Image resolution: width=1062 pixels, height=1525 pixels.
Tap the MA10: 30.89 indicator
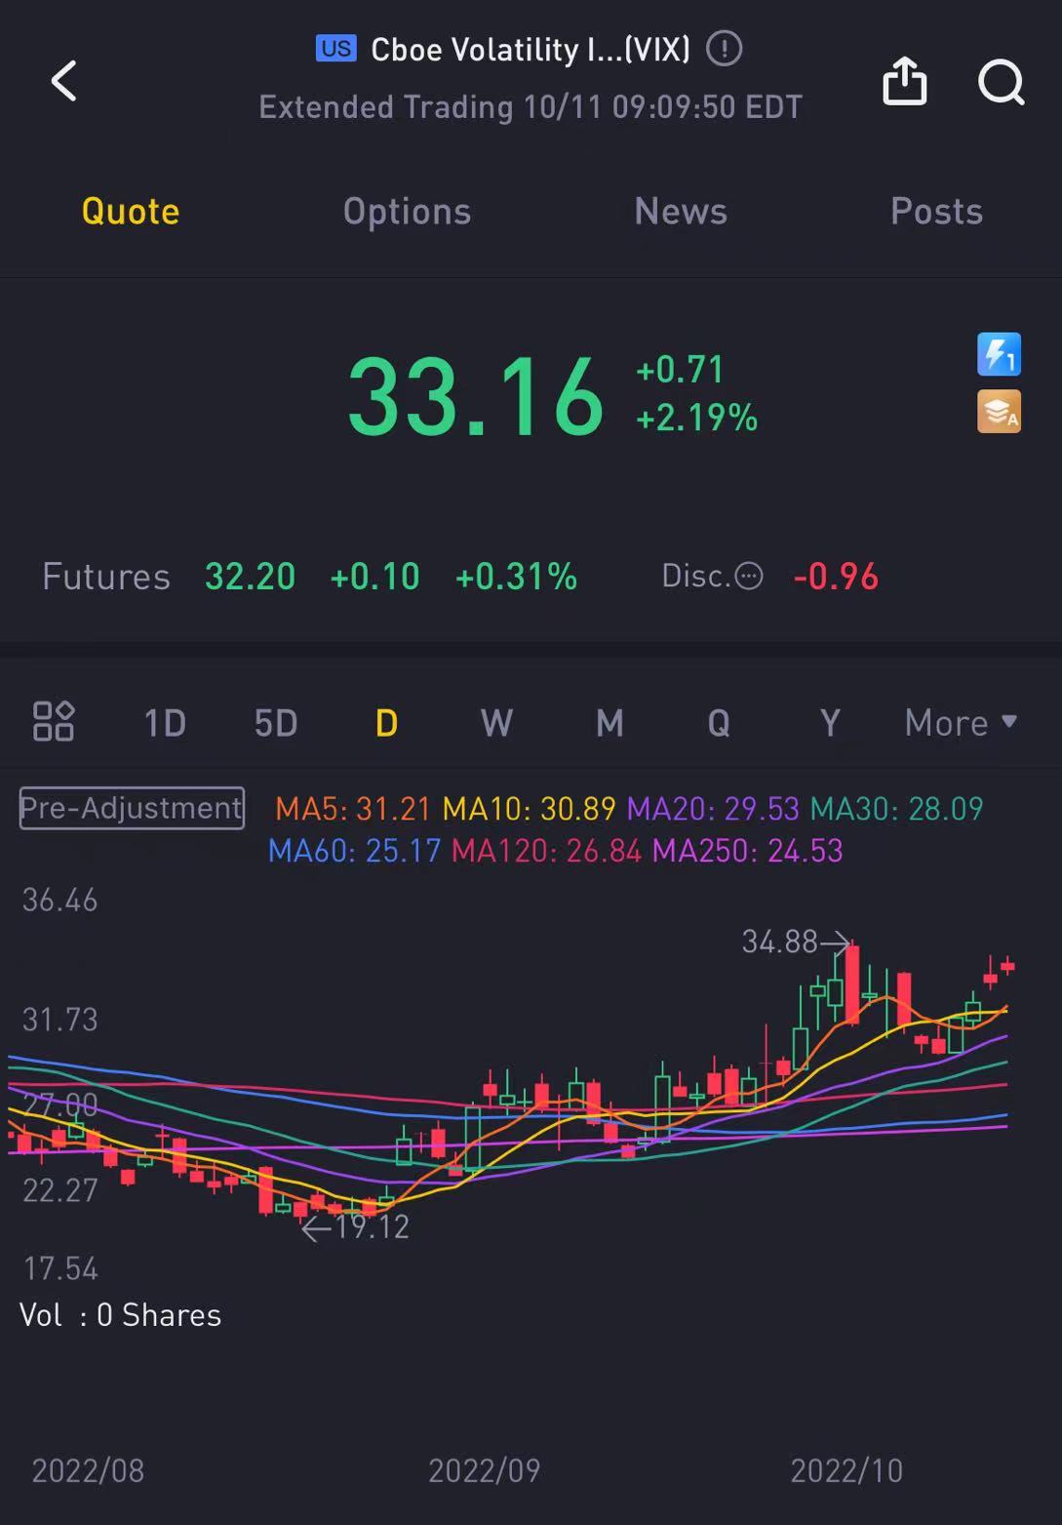pos(530,809)
